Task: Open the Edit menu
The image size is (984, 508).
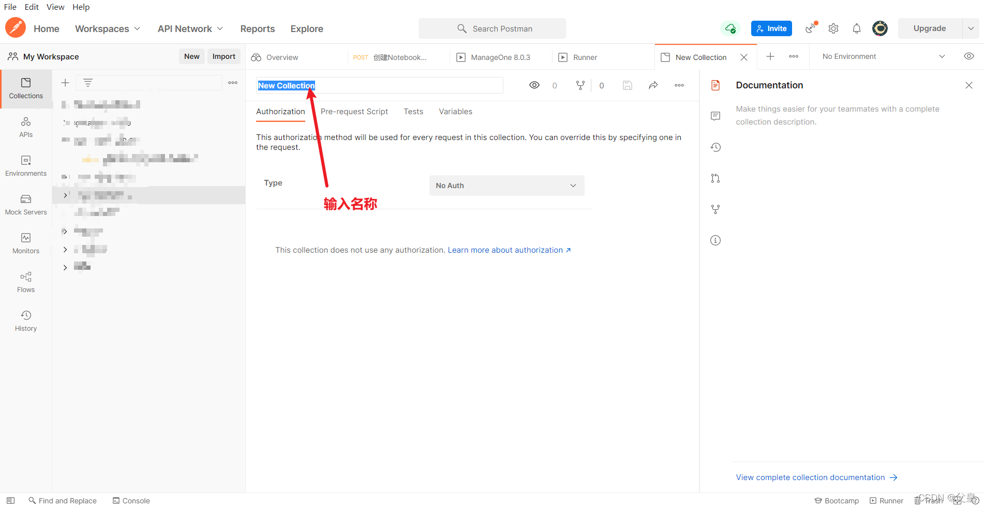Action: pyautogui.click(x=32, y=7)
